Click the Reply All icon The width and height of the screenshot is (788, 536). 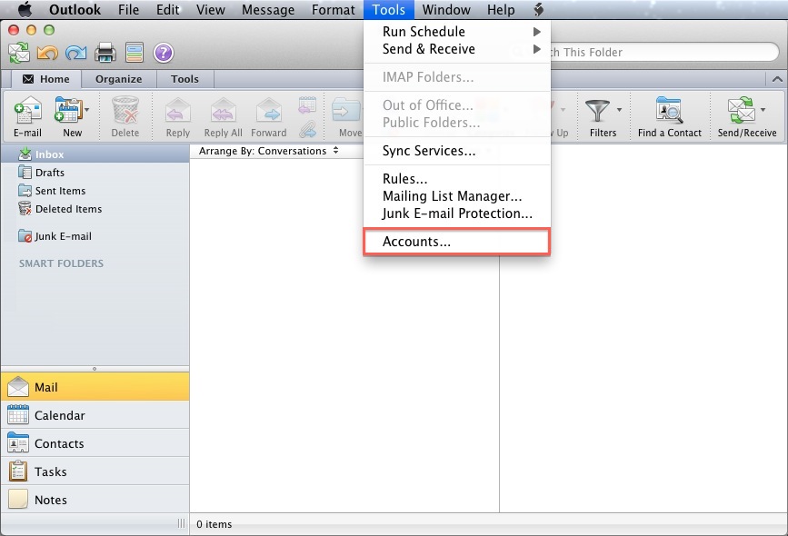222,114
